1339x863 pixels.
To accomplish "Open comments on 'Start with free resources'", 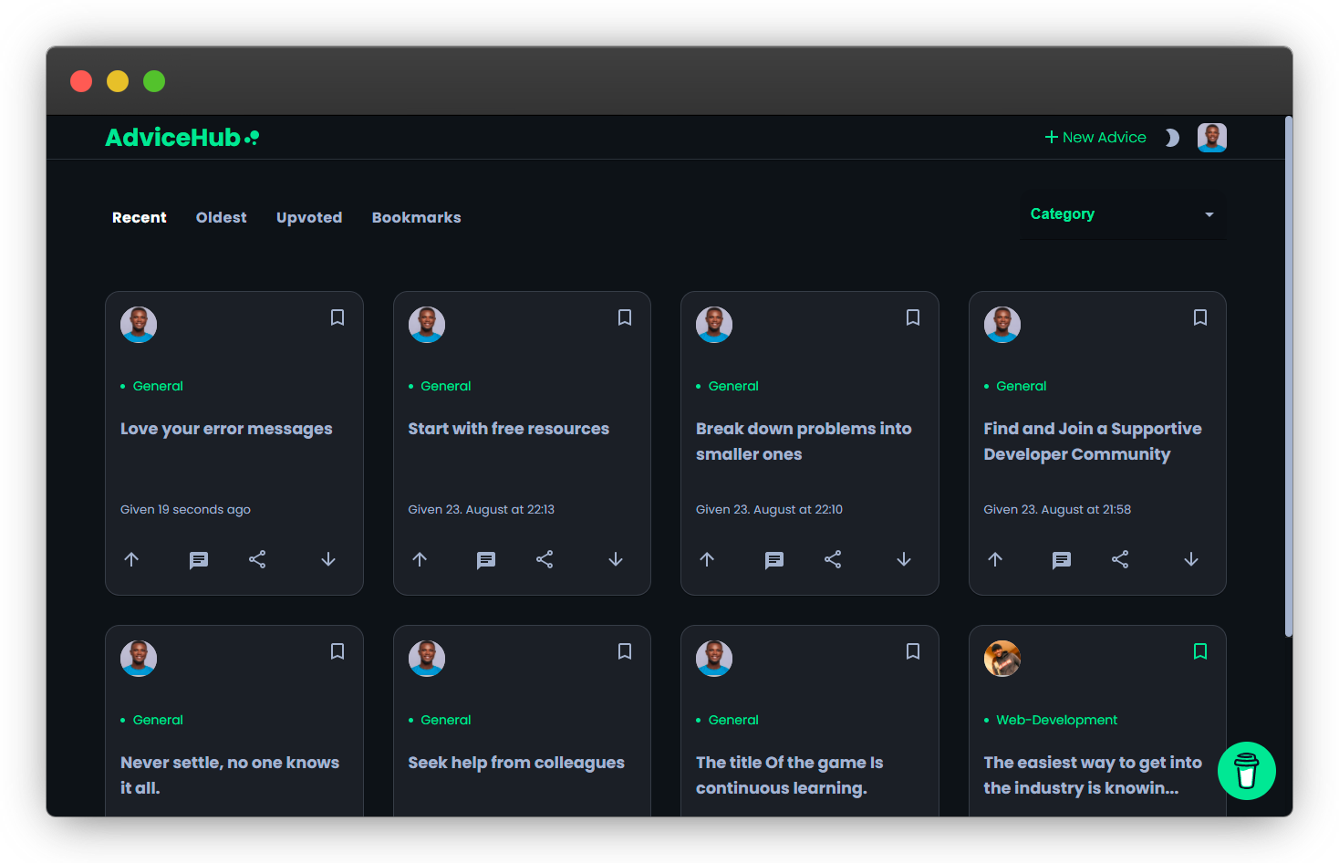I will [486, 560].
